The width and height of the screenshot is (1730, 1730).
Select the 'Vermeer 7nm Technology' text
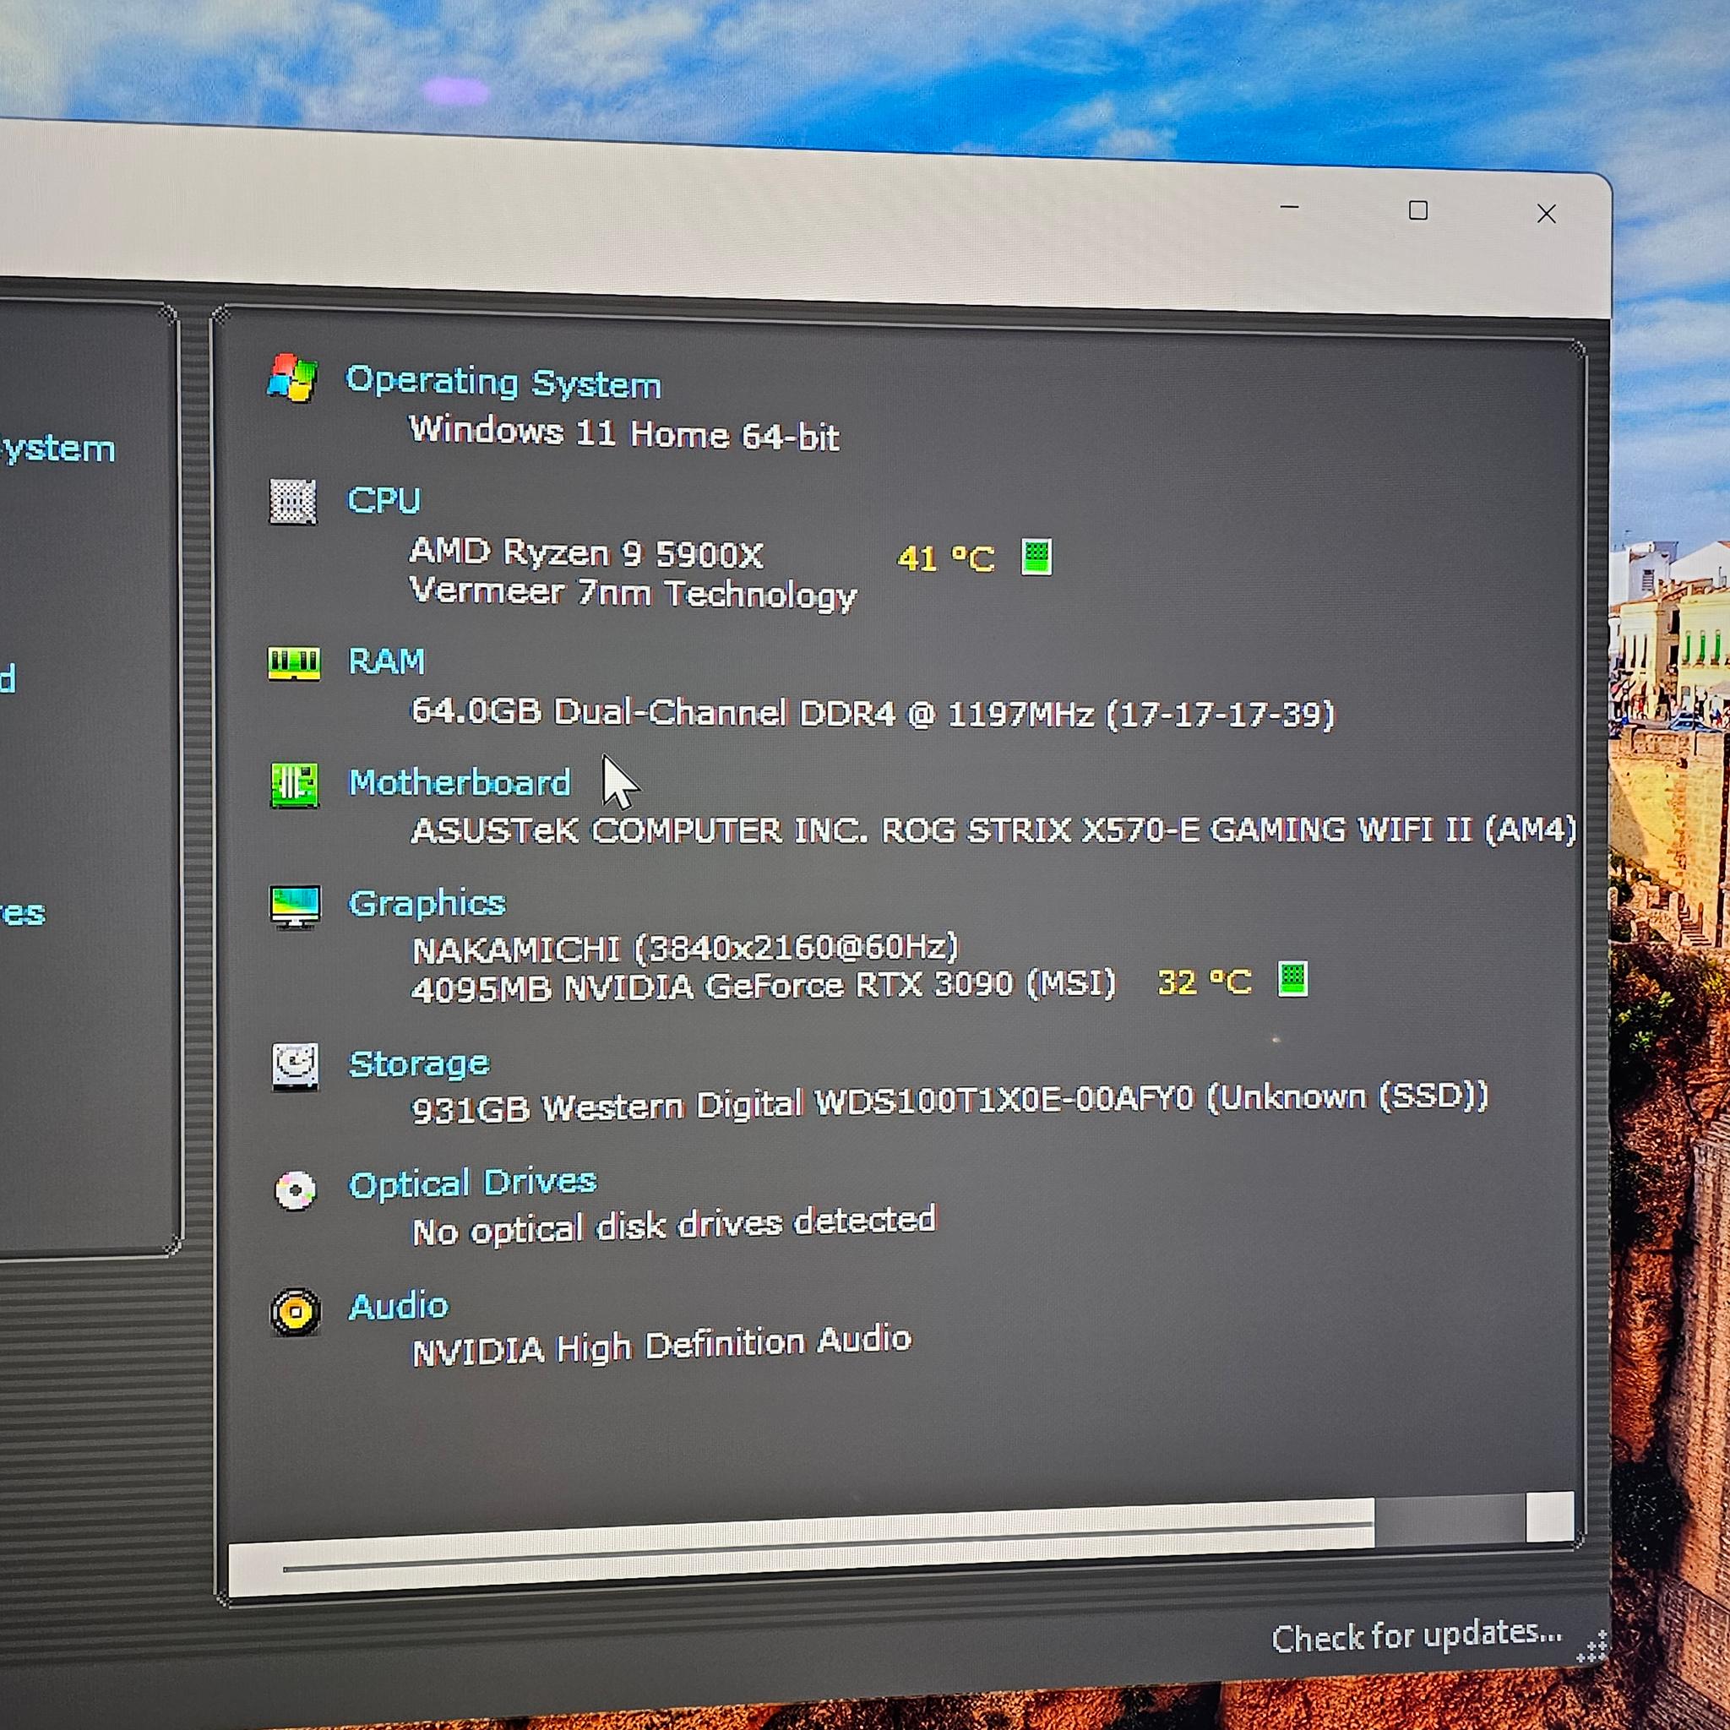coord(633,594)
